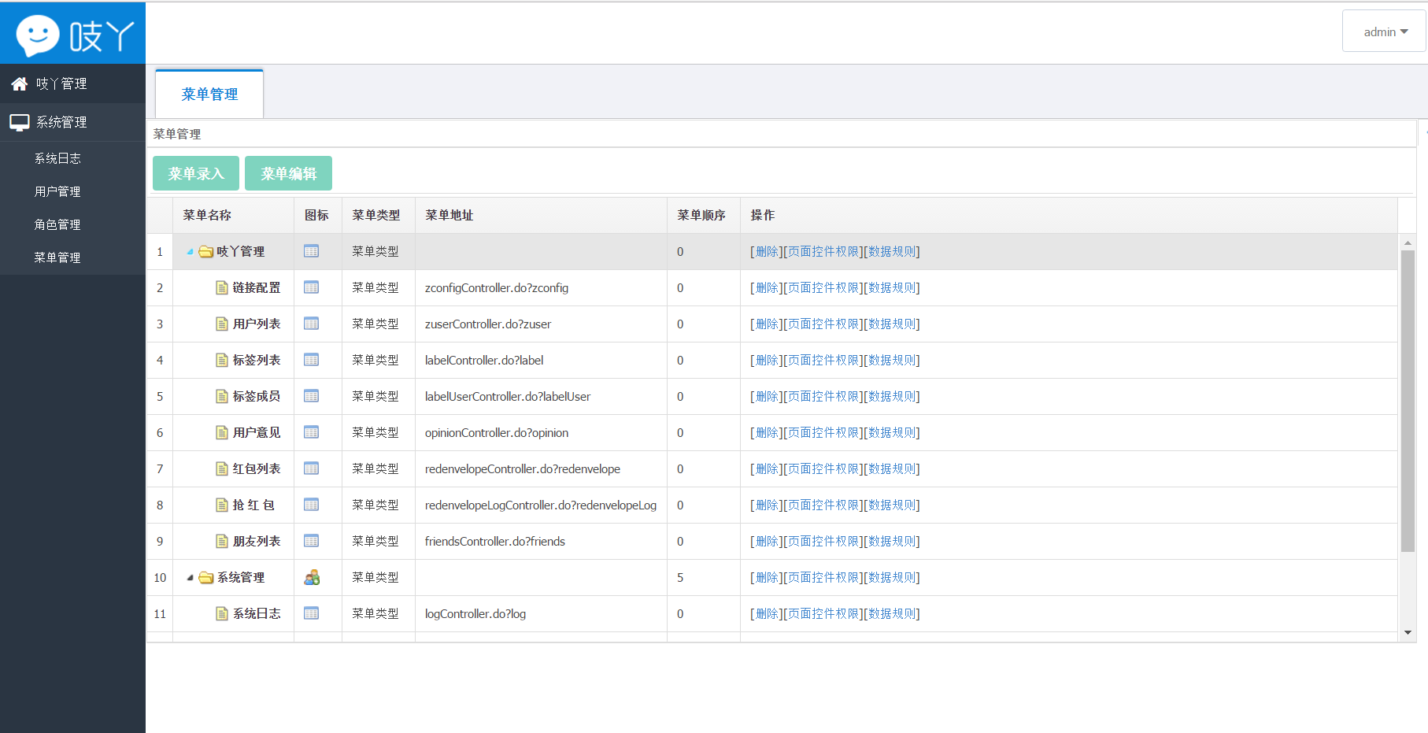Screen dimensions: 1428x733
Task: Click the 菜单地址 column header
Action: coord(541,216)
